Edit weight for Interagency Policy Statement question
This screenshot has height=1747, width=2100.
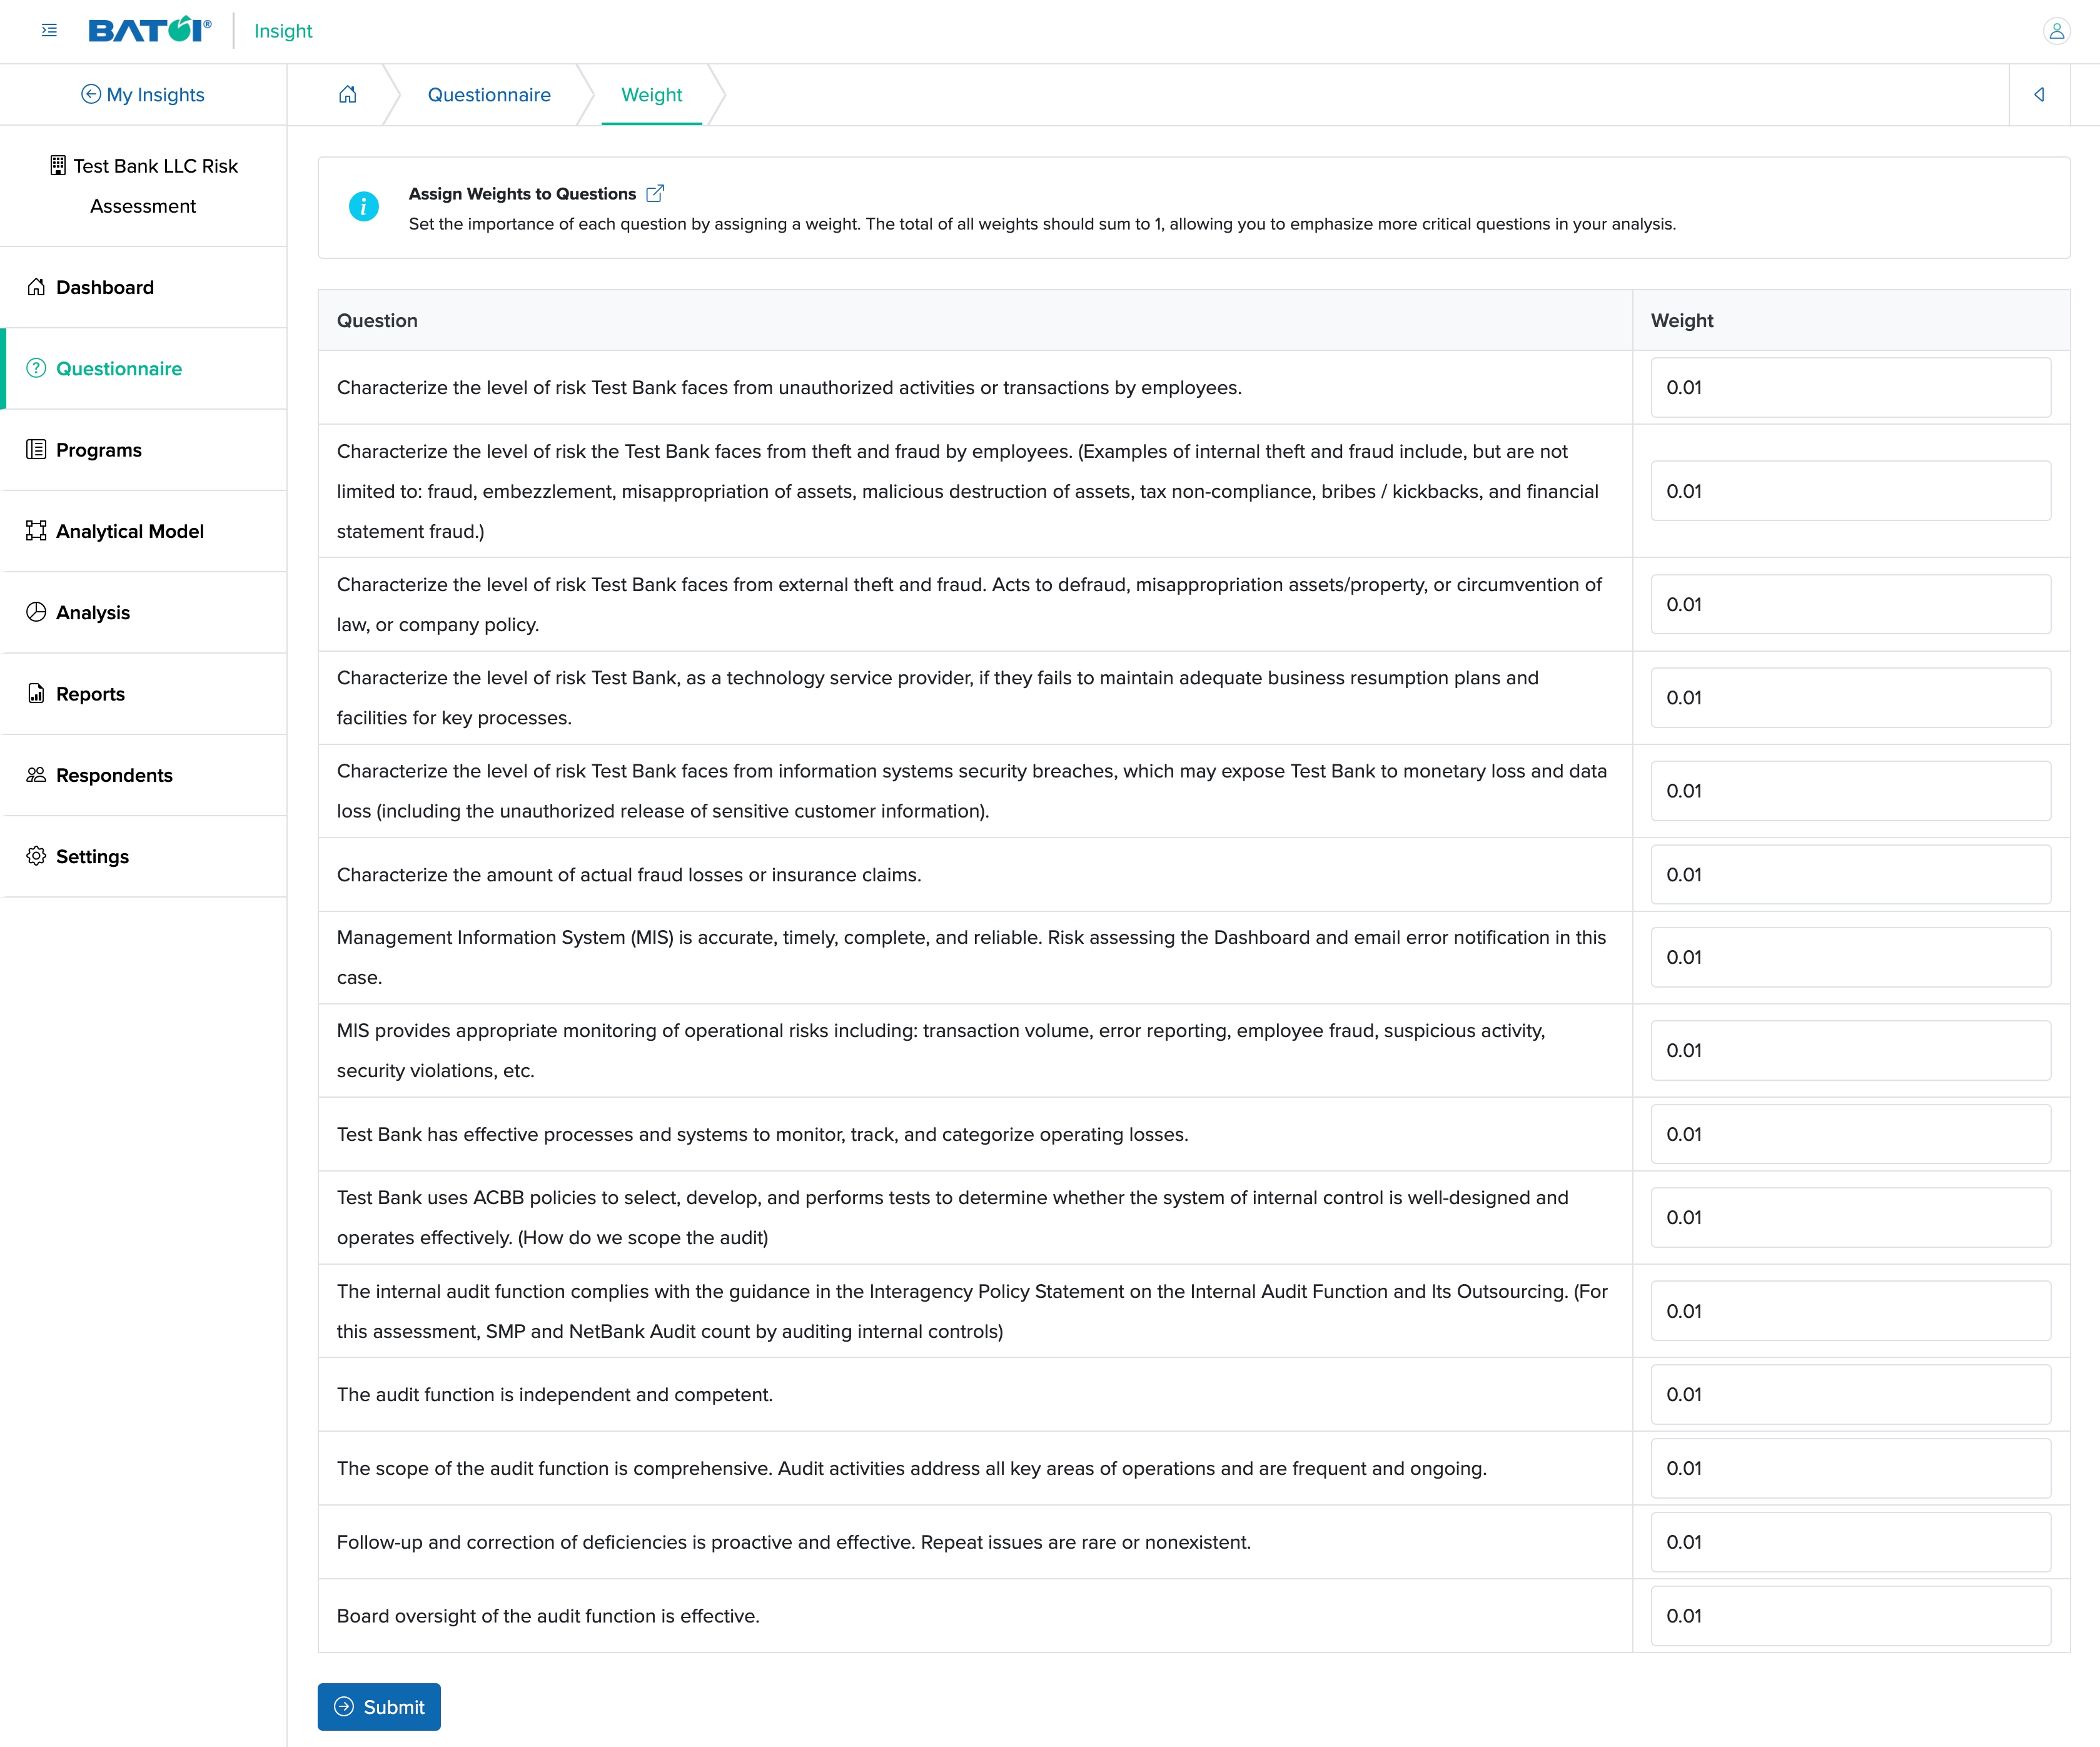(1851, 1311)
